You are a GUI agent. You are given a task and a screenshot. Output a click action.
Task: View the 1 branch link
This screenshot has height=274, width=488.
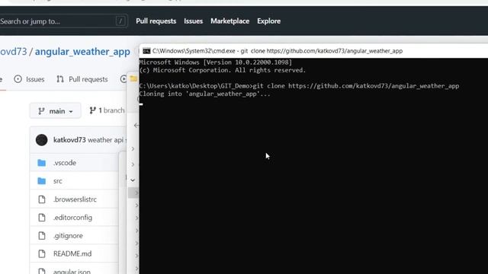107,110
